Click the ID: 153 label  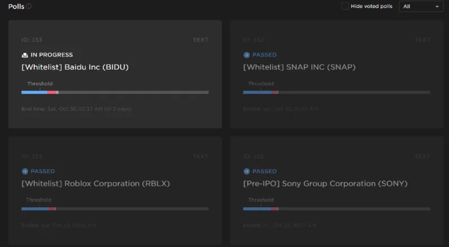pos(31,40)
